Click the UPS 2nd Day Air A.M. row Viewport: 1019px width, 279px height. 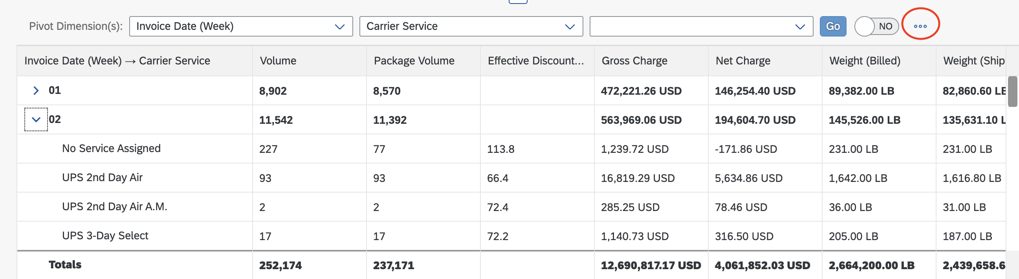(x=511, y=207)
